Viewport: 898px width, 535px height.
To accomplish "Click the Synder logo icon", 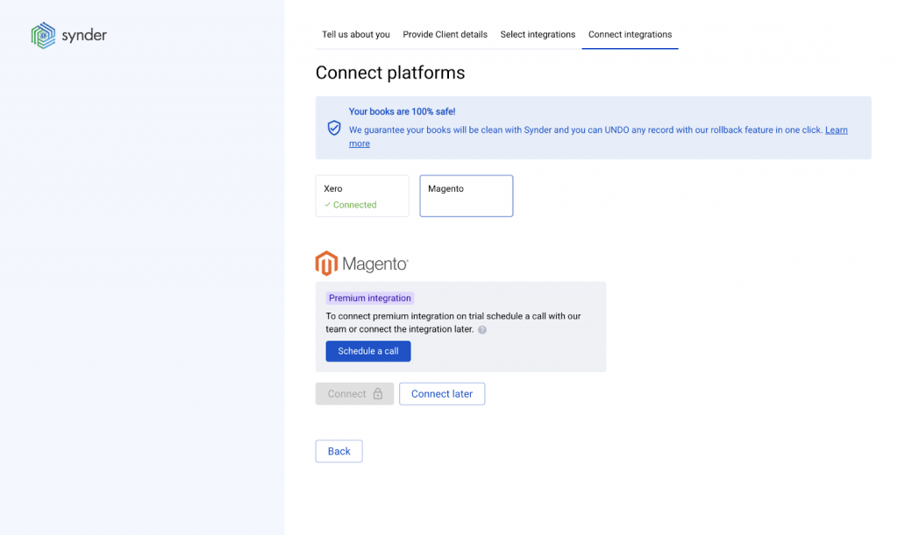I will (x=43, y=35).
